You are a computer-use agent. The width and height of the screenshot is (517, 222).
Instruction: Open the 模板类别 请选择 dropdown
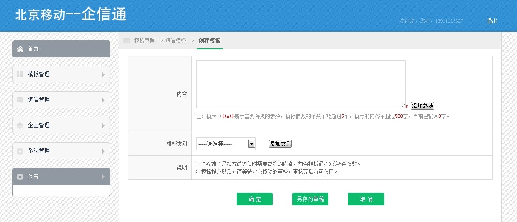click(x=226, y=144)
